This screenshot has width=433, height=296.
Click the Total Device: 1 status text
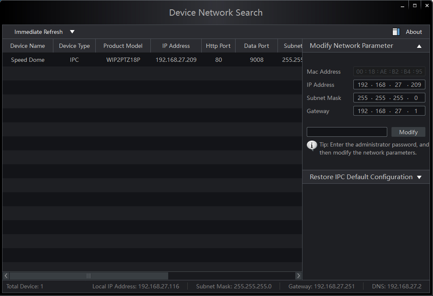pyautogui.click(x=25, y=286)
